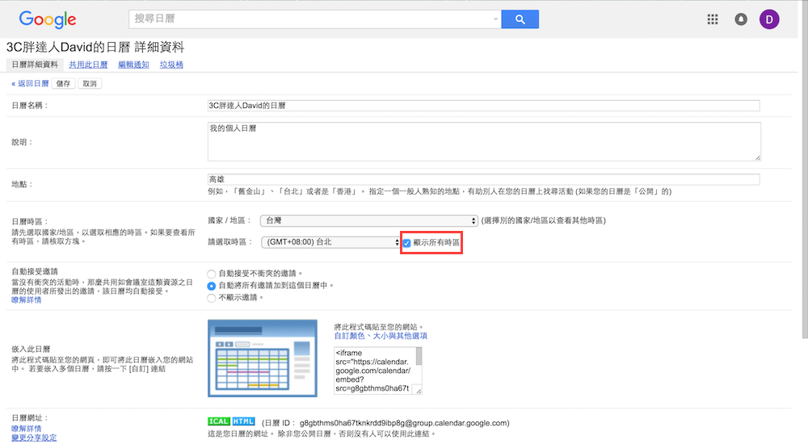Select 不顯示邀請 radio option
This screenshot has width=808, height=444.
(x=212, y=297)
